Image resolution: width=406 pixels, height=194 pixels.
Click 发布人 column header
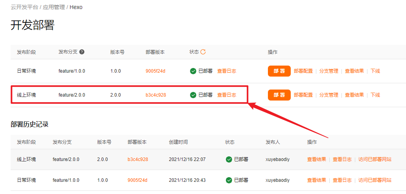tap(273, 142)
